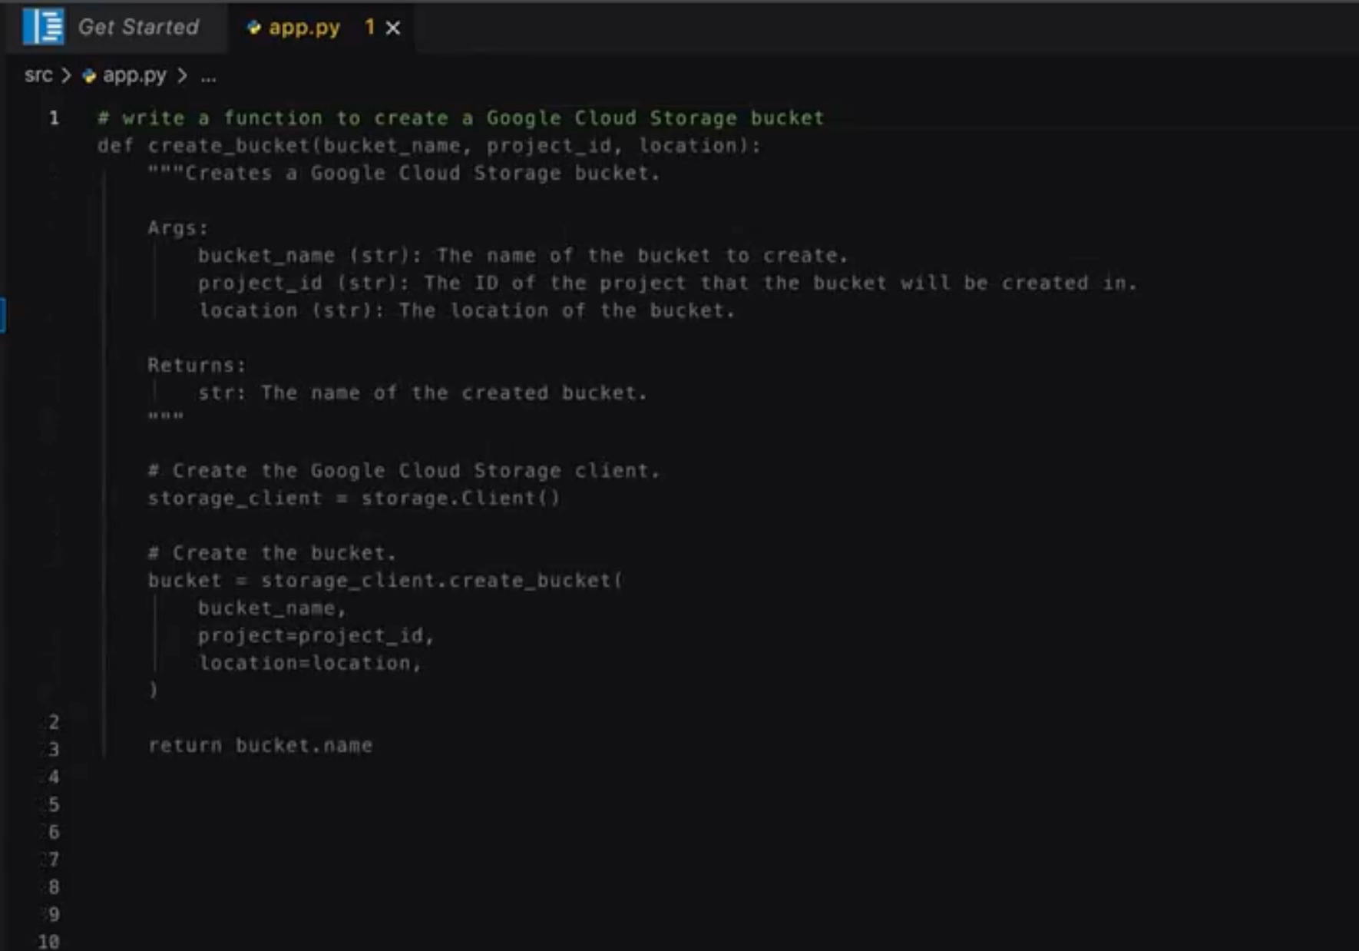Select the app.py tab label

(x=304, y=28)
